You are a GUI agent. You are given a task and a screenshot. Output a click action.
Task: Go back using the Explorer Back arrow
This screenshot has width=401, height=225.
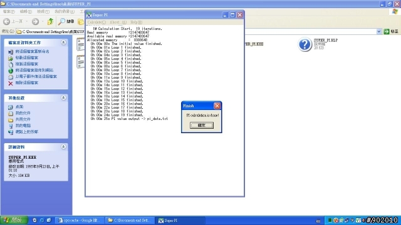click(x=7, y=21)
